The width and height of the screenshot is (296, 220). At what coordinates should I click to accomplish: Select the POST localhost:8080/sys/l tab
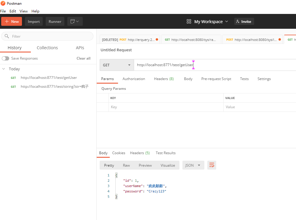click(x=252, y=40)
